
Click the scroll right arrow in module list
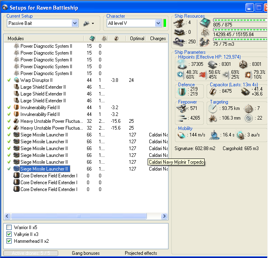164,216
